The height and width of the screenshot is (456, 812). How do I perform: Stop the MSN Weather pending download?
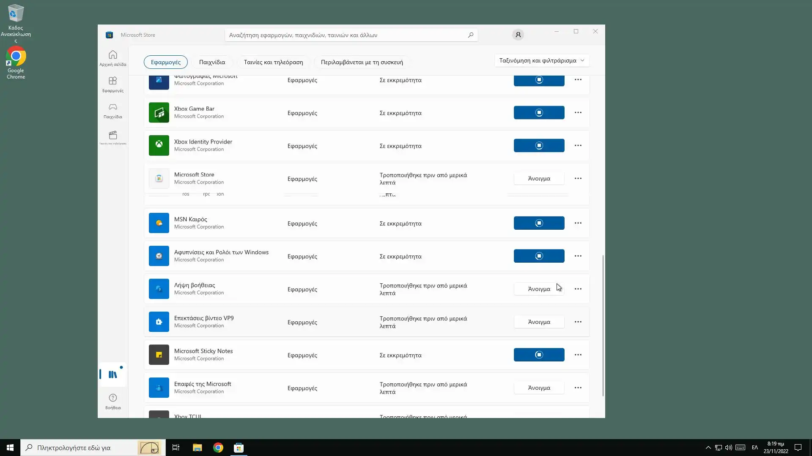[x=539, y=223]
